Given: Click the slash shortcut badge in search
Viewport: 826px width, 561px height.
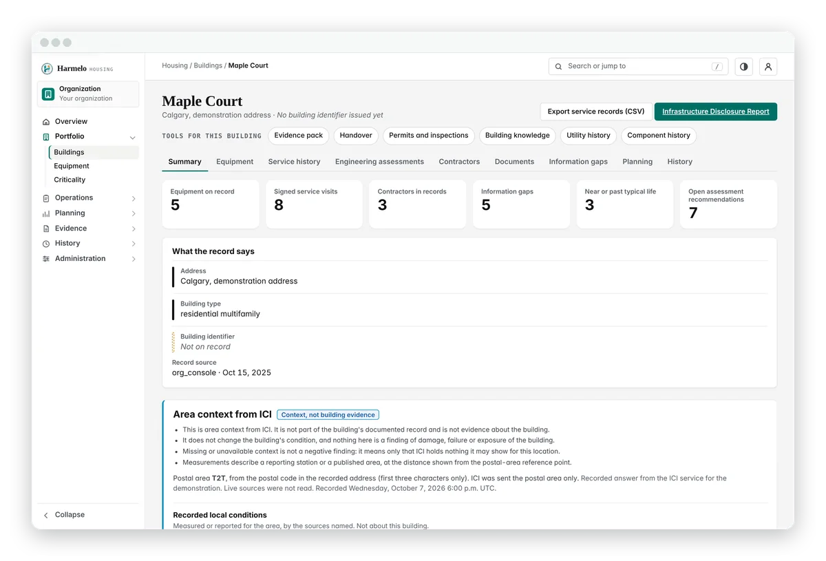Looking at the screenshot, I should 717,67.
